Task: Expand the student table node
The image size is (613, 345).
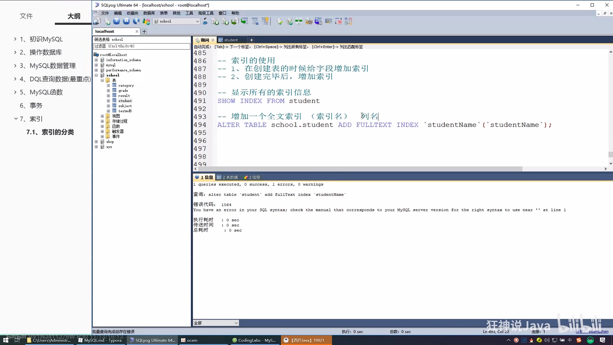Action: pos(108,101)
